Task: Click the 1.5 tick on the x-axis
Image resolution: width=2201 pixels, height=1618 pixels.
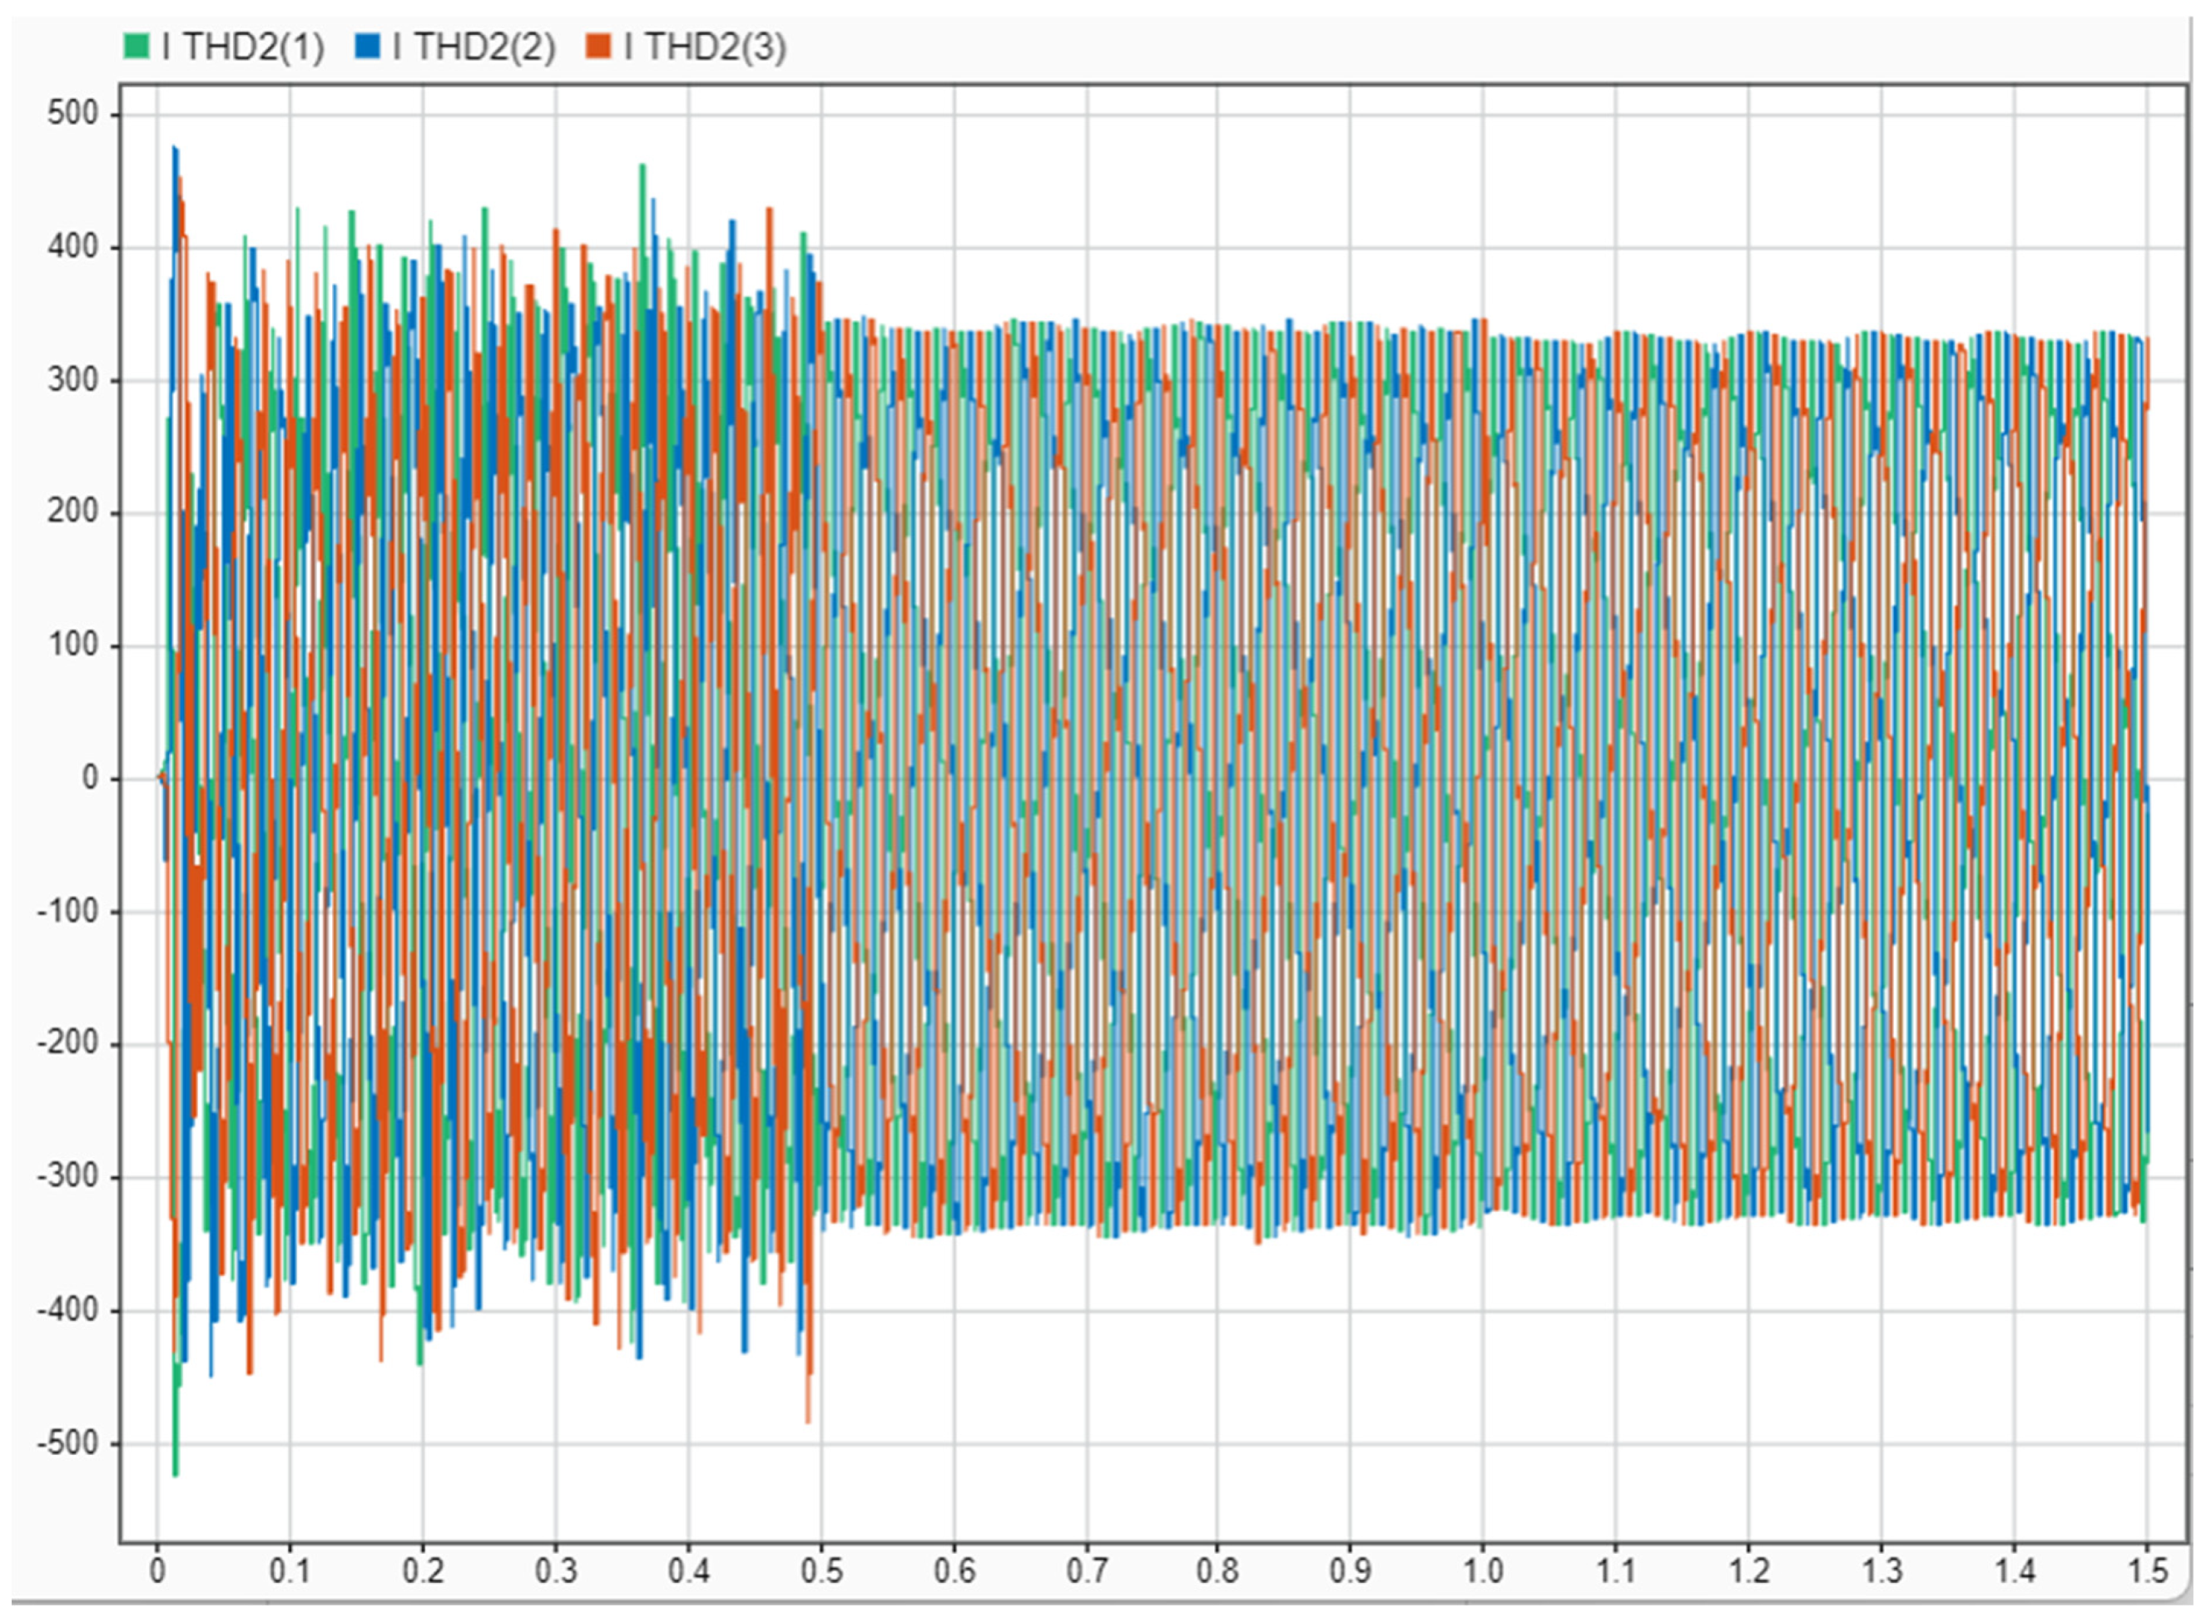Action: [x=2147, y=1572]
